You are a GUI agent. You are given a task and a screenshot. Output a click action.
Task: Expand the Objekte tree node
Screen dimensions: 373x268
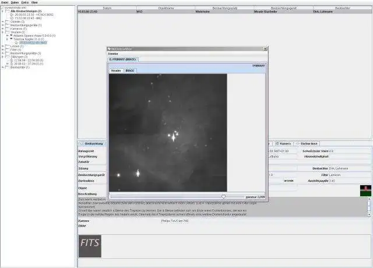tap(2, 22)
